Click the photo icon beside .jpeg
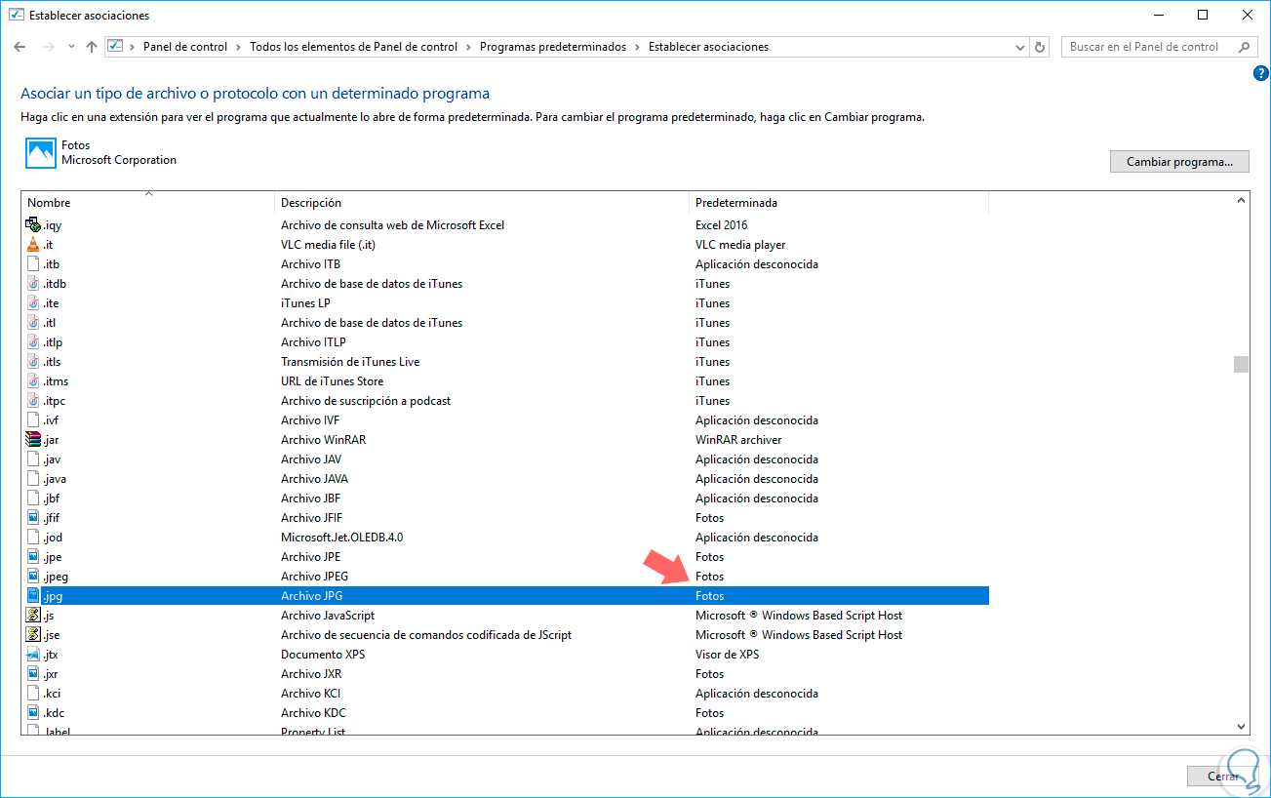Viewport: 1271px width, 798px height. pyautogui.click(x=33, y=576)
